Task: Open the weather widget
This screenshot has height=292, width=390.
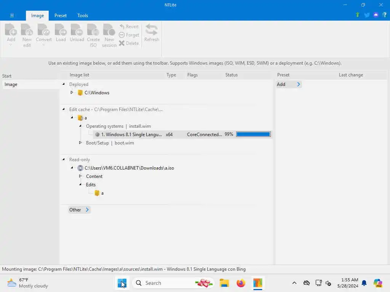Action: (x=27, y=283)
